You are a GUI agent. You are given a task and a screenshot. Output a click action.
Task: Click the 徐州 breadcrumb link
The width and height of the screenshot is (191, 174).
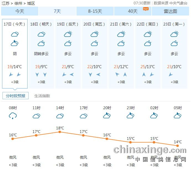19,3
